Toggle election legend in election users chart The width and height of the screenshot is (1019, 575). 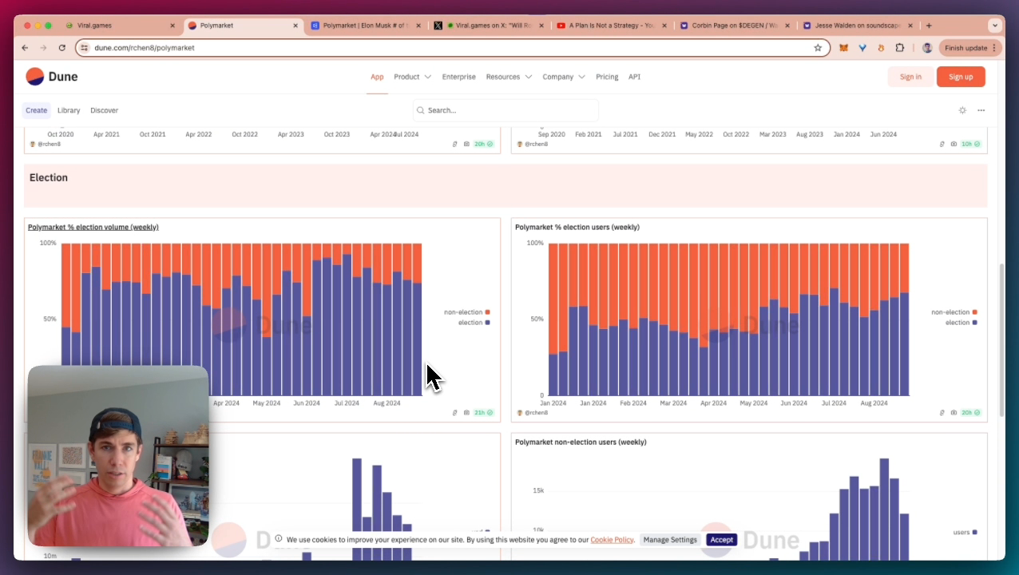point(961,323)
